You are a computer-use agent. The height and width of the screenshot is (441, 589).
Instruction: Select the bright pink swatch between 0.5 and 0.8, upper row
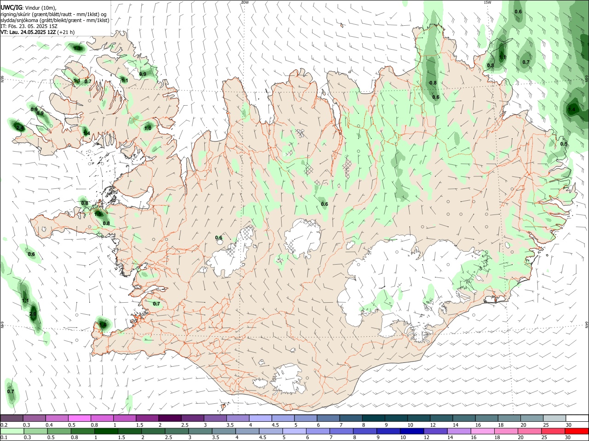coord(80,418)
